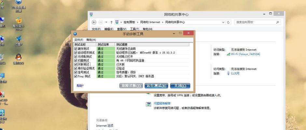Open the 问题疑难解答 link

(x=162, y=103)
